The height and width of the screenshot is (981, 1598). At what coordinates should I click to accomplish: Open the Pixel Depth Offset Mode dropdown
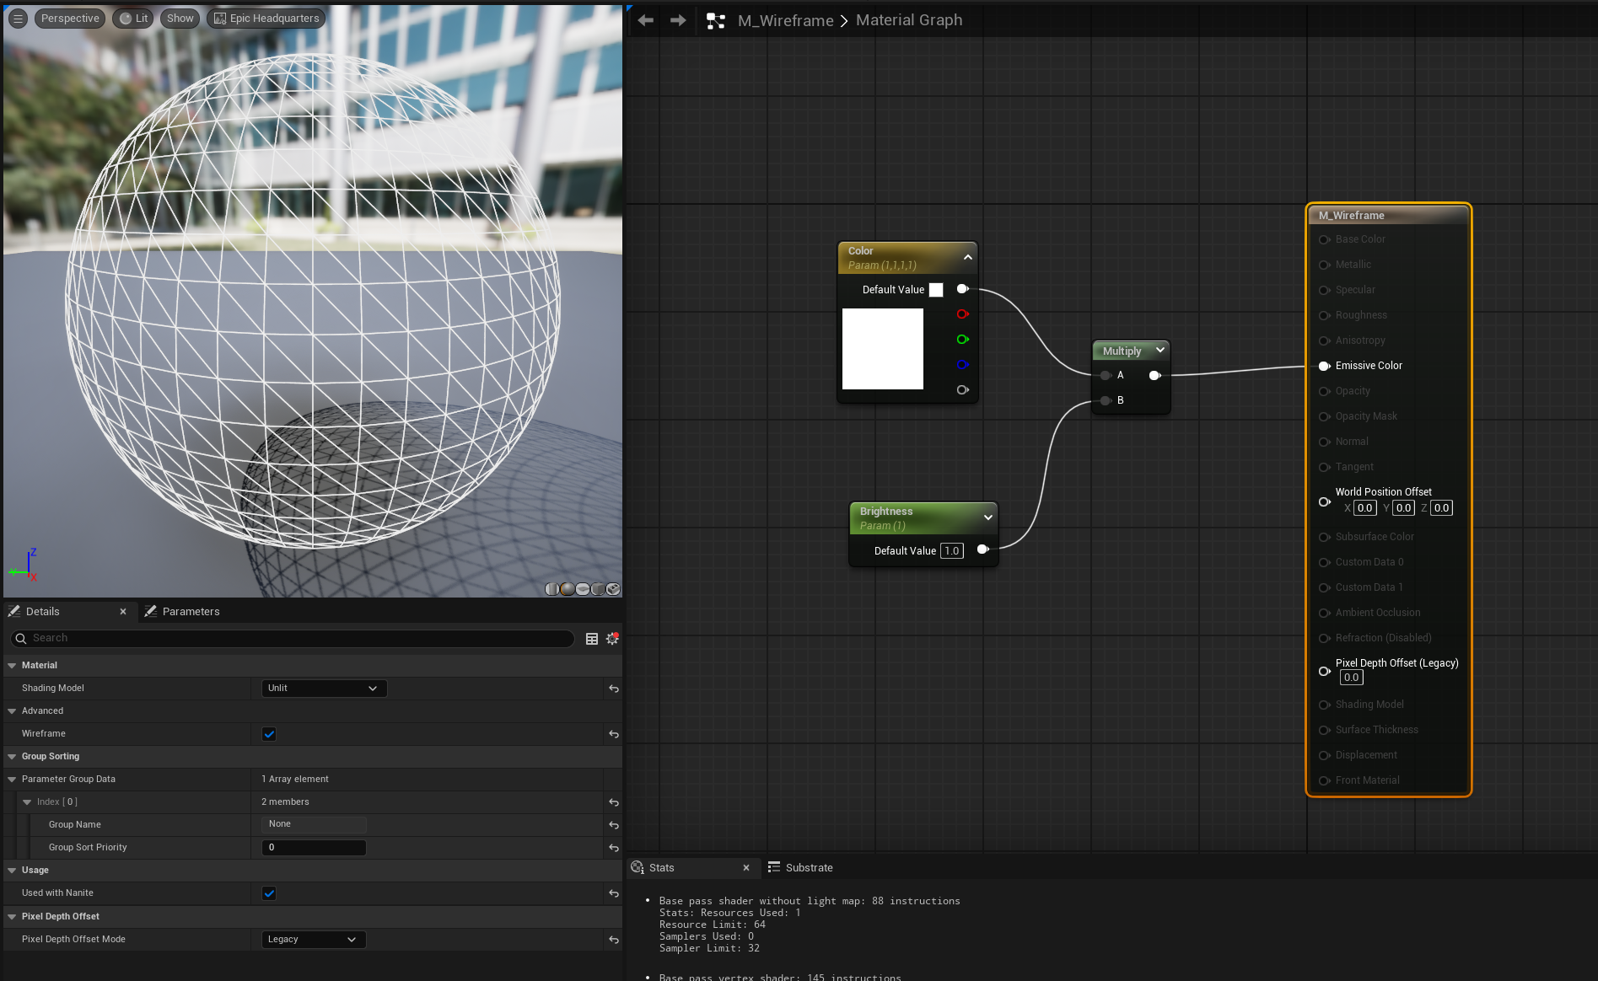[x=312, y=940]
